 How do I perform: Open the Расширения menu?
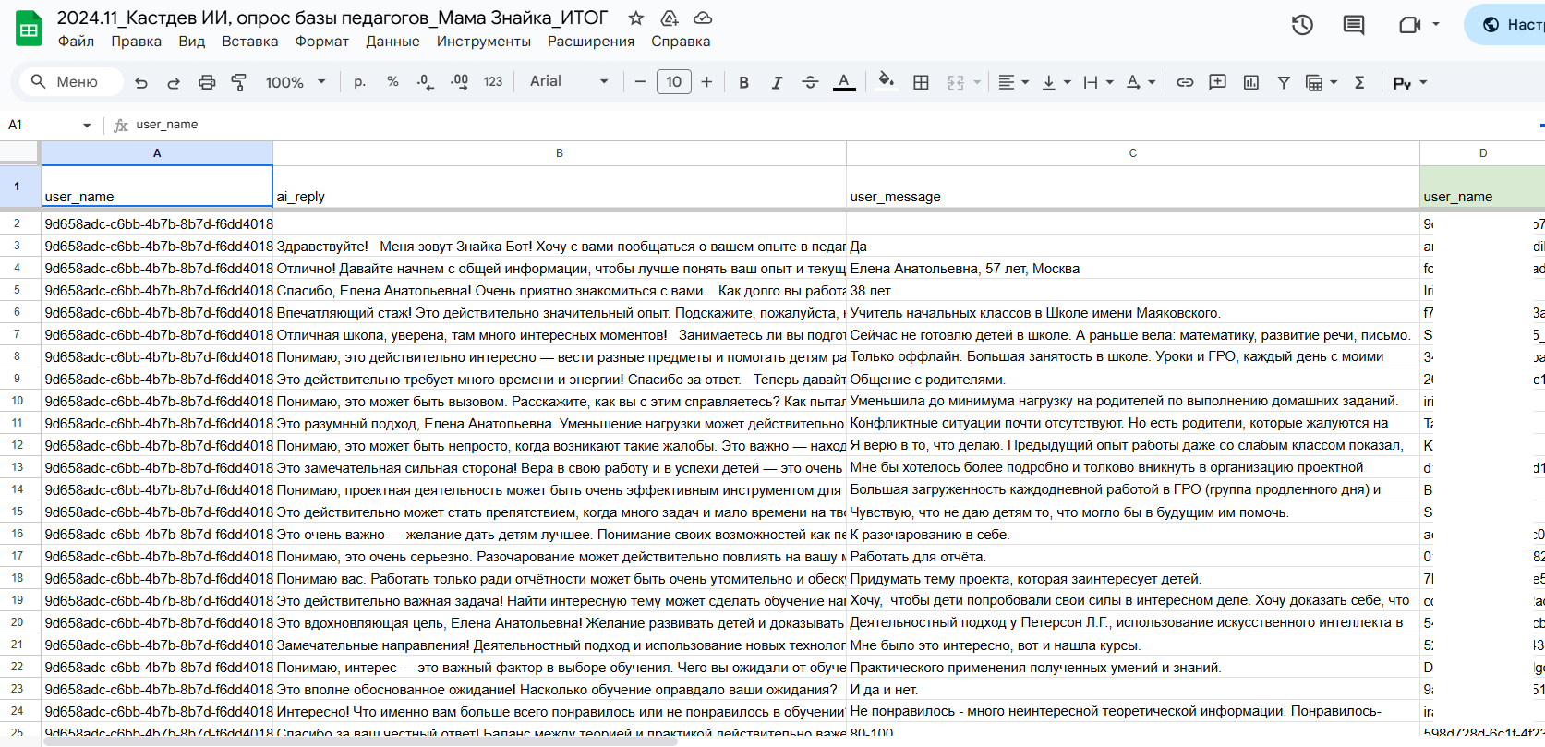[591, 42]
